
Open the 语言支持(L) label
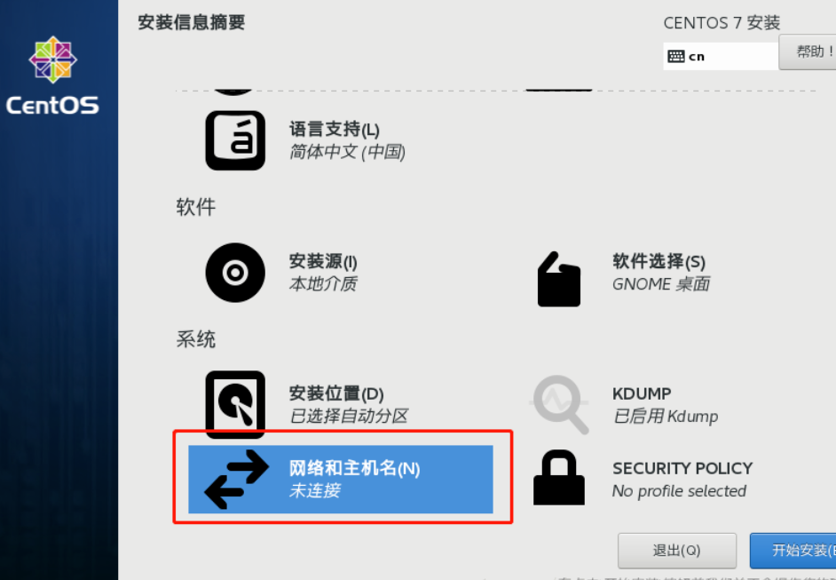click(335, 129)
